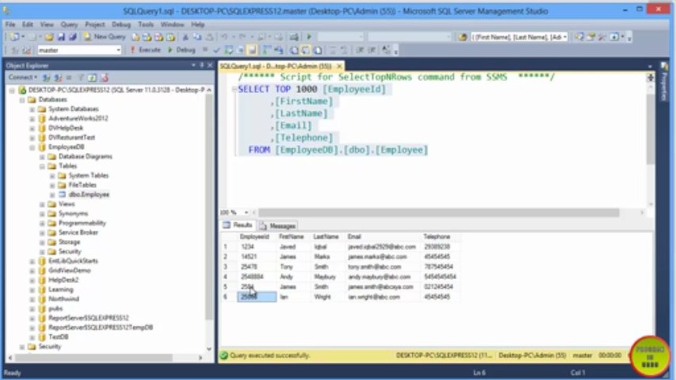
Task: Expand the System Databases node
Action: 32,109
